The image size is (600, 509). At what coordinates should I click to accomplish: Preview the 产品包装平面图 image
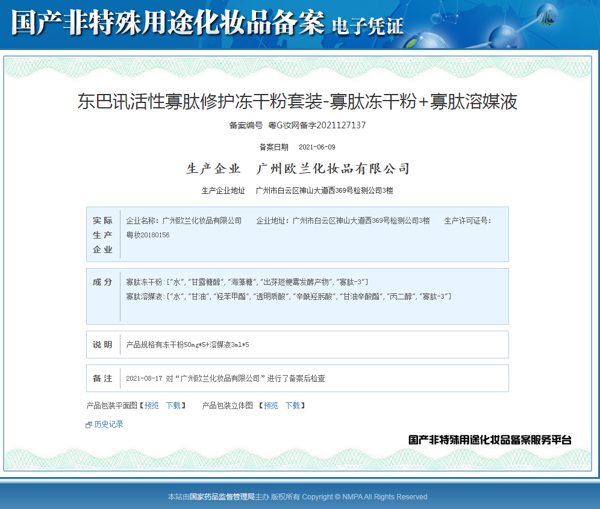pyautogui.click(x=152, y=405)
